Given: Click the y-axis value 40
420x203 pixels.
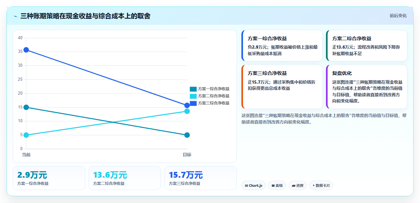Looking at the screenshot, I should 20,38.
